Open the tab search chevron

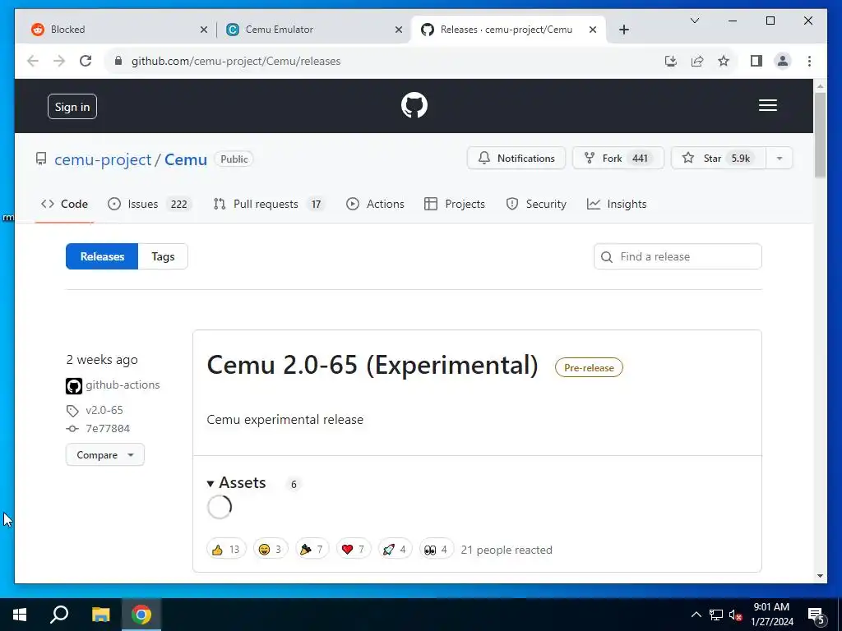pos(694,21)
